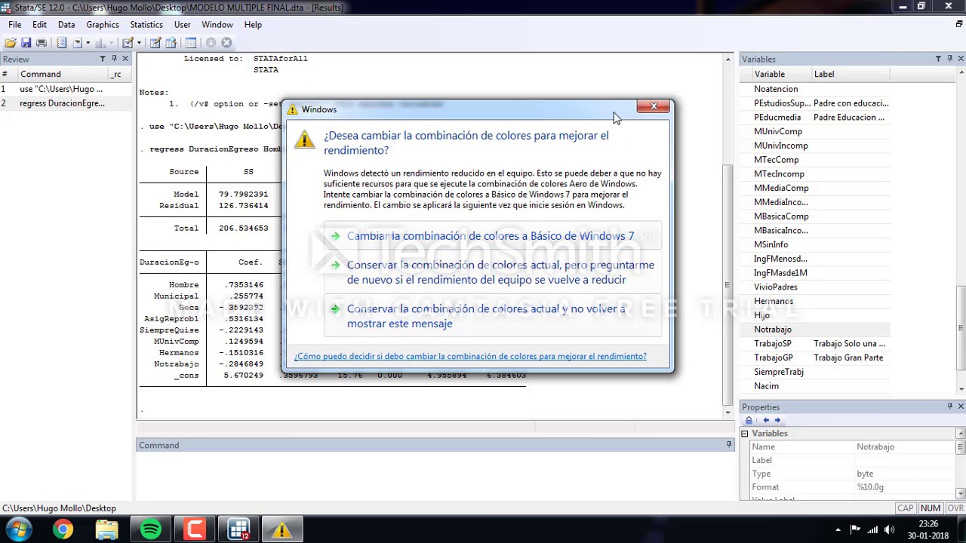Viewport: 966px width, 543px height.
Task: Click the Clear --more-- down arrow icon
Action: pyautogui.click(x=211, y=43)
